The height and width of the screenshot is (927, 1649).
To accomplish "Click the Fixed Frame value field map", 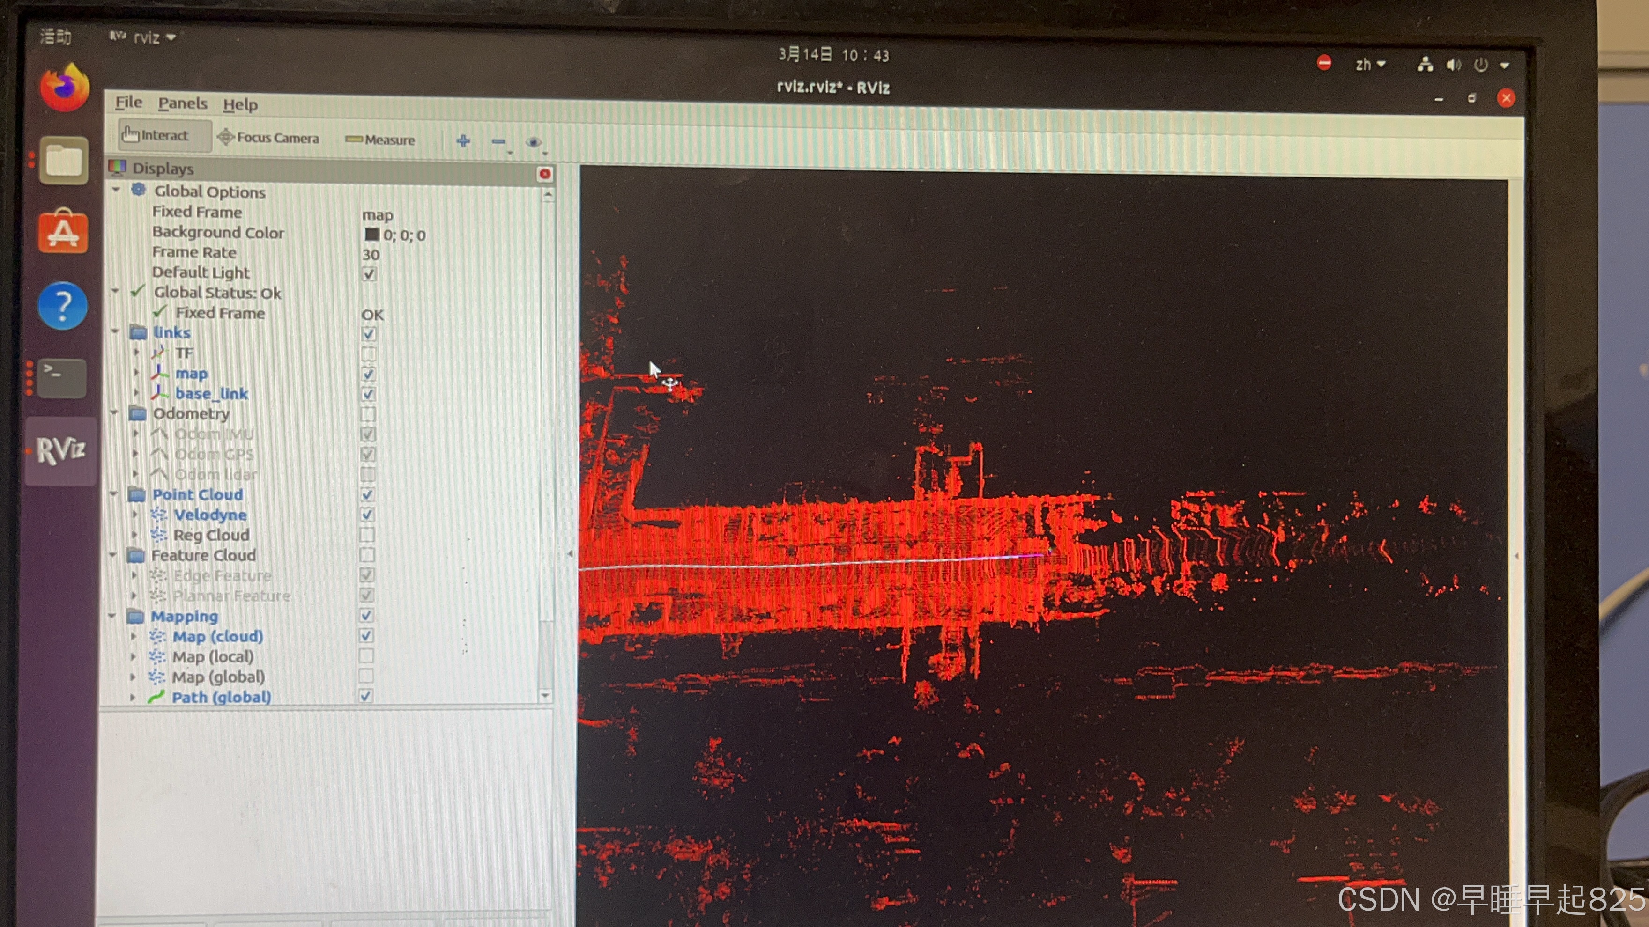I will pos(378,215).
